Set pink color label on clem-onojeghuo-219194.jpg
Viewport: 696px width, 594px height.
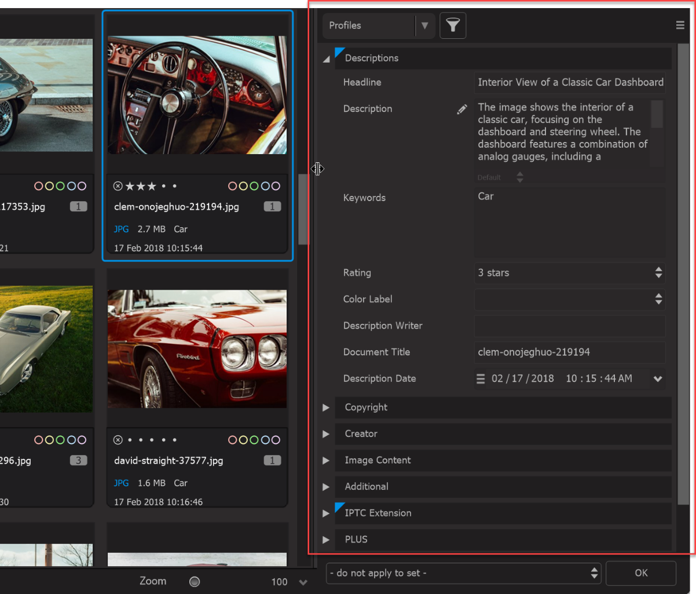(x=233, y=186)
